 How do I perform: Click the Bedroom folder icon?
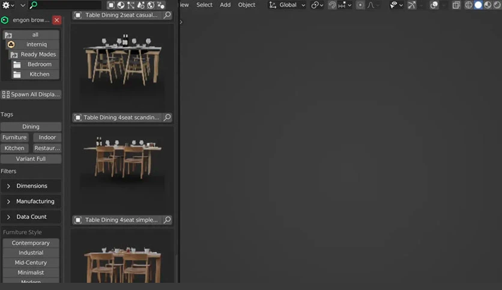coord(17,65)
